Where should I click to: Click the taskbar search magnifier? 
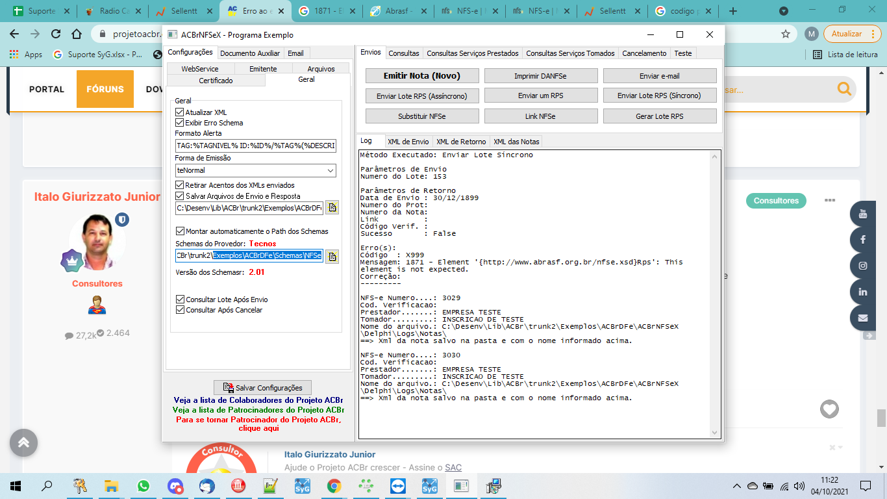tap(47, 485)
